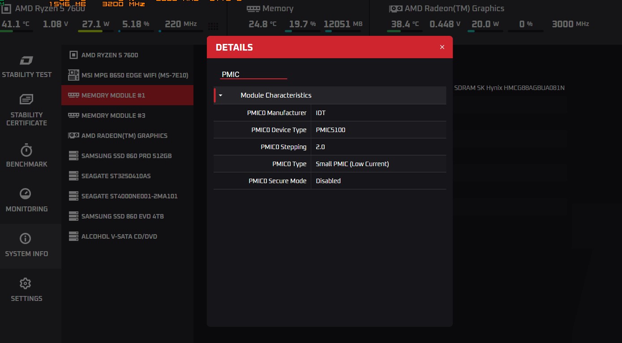Open the Stability Certificate section
The image size is (622, 343).
[x=27, y=110]
